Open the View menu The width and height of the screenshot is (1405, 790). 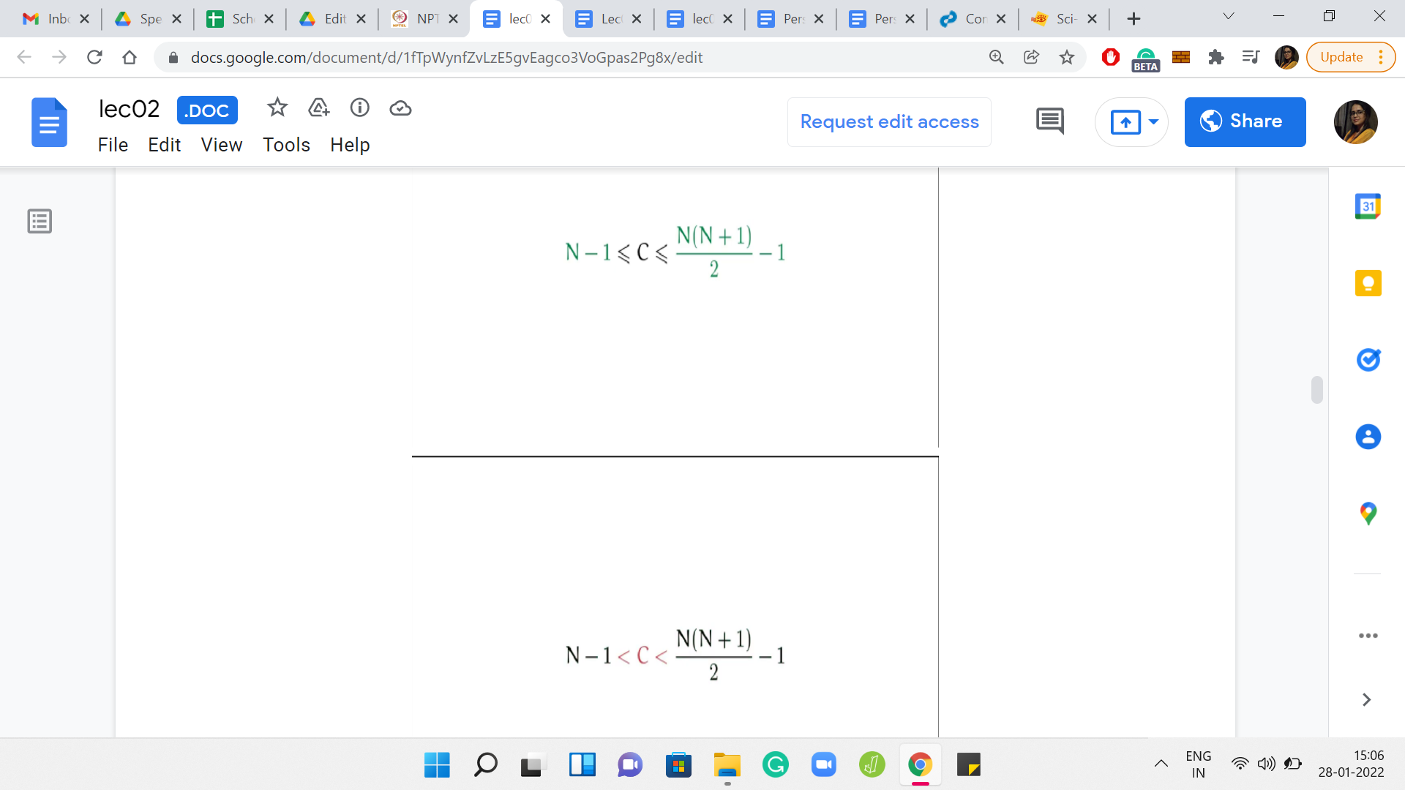[221, 145]
